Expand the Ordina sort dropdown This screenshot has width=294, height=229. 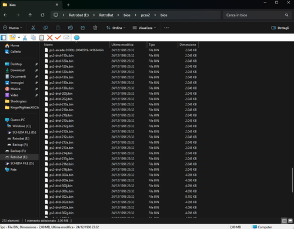point(116,28)
